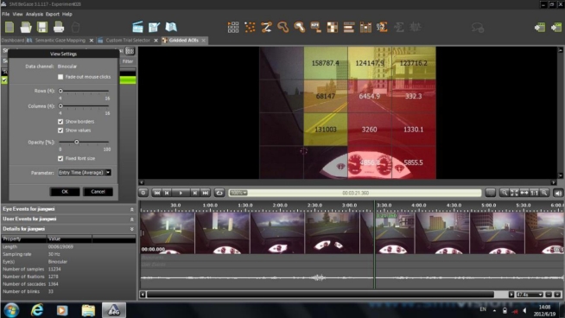
Task: Toggle the Fixed font size checkbox
Action: (60, 158)
